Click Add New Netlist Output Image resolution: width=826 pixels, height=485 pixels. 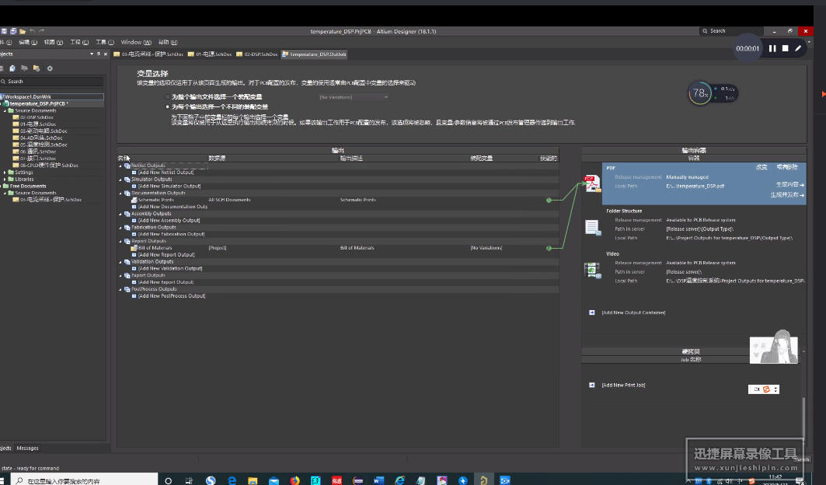tap(166, 173)
